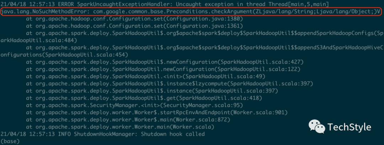Click the Worker.scala:901 startRpcEnvAndEndpoint frame
This screenshot has height=145, width=384.
tap(157, 112)
